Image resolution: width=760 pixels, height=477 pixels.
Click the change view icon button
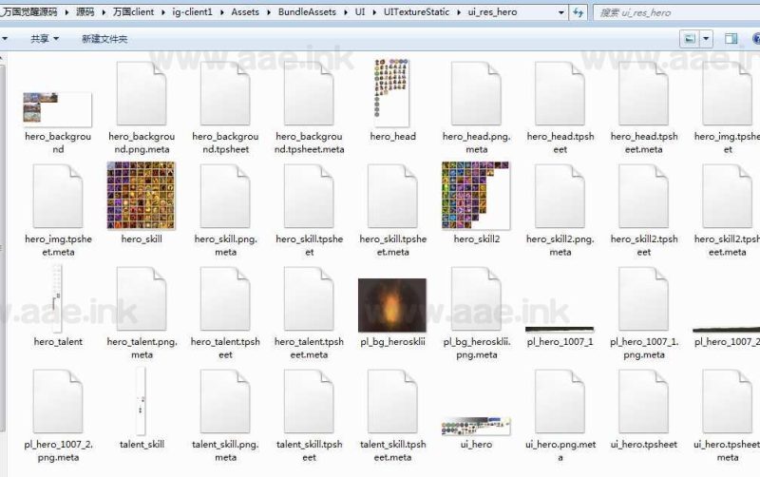click(x=690, y=39)
